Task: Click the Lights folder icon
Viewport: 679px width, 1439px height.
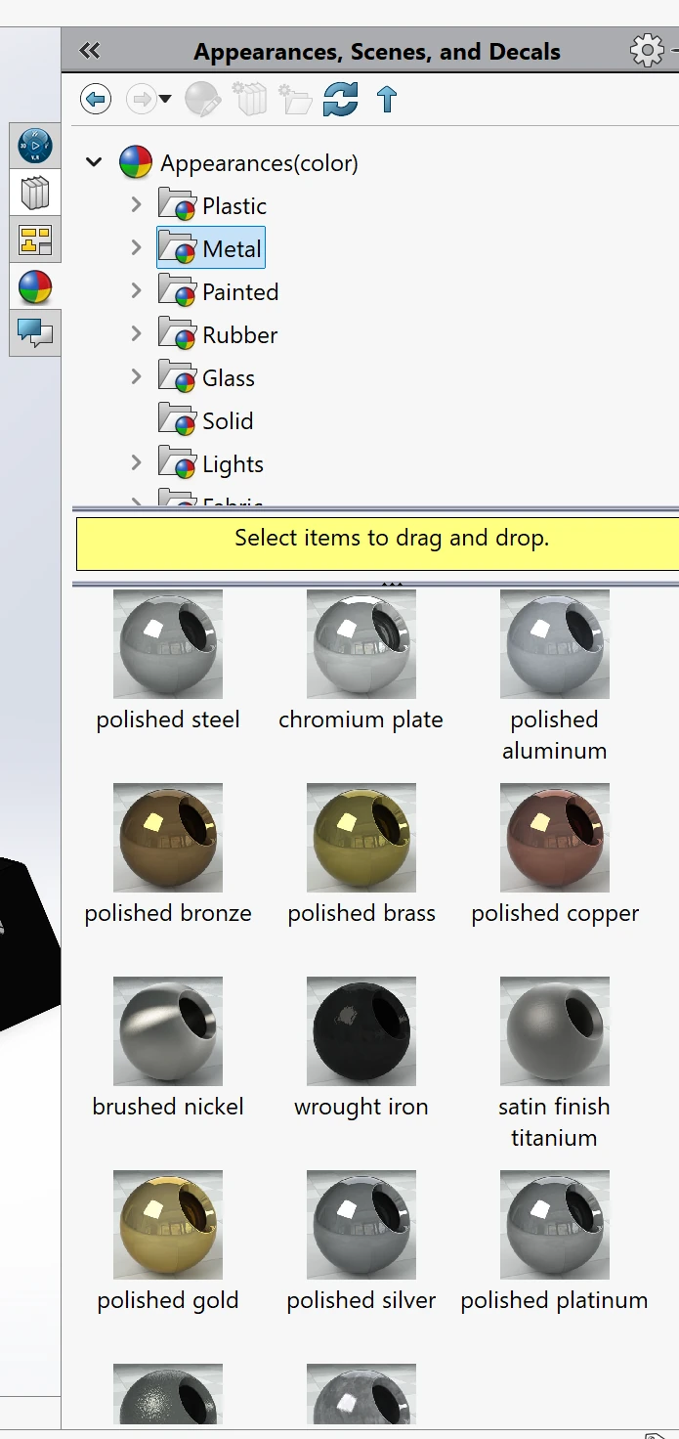Action: [178, 464]
